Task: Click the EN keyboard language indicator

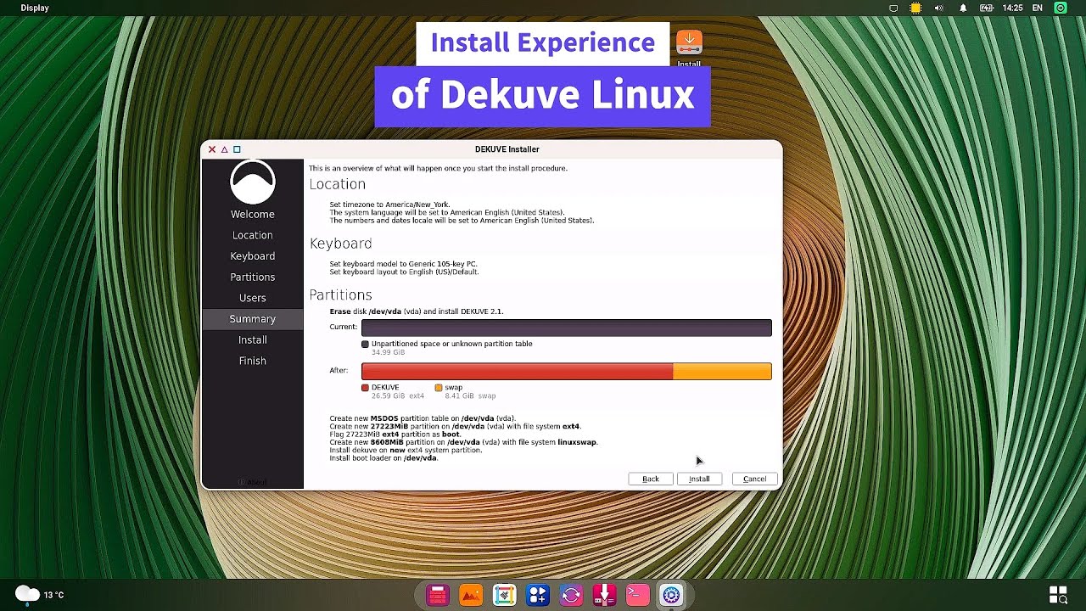Action: (1038, 8)
